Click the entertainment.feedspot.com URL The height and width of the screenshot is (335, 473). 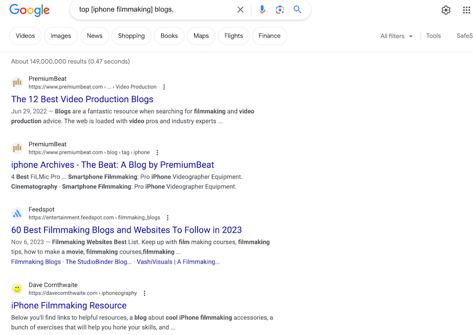tap(94, 217)
